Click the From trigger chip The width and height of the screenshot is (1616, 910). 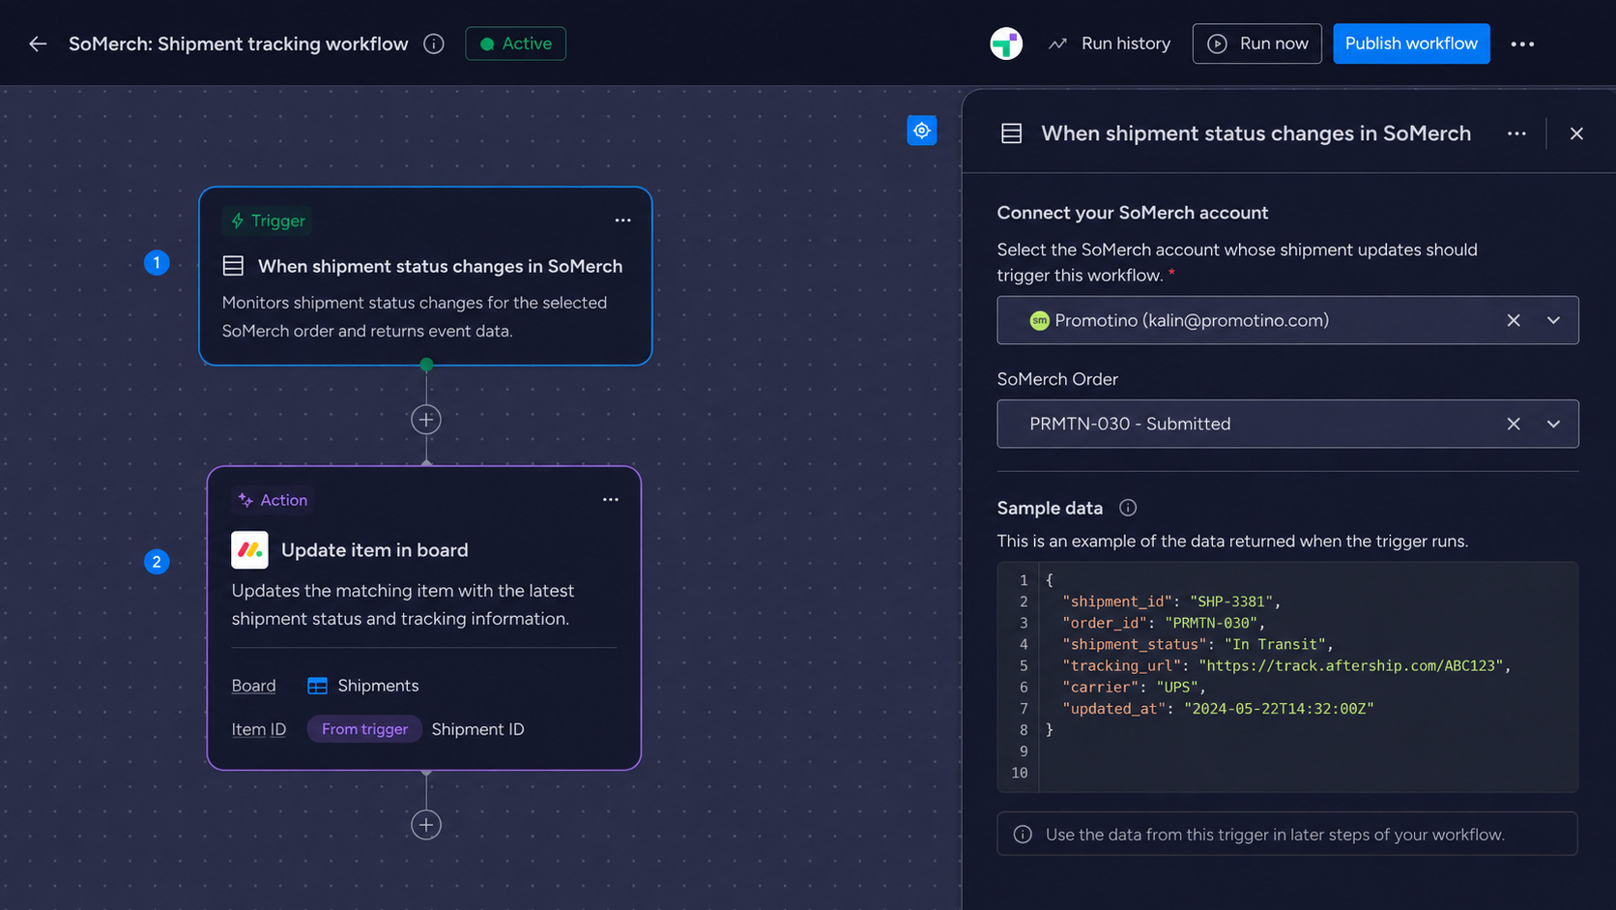click(x=364, y=729)
